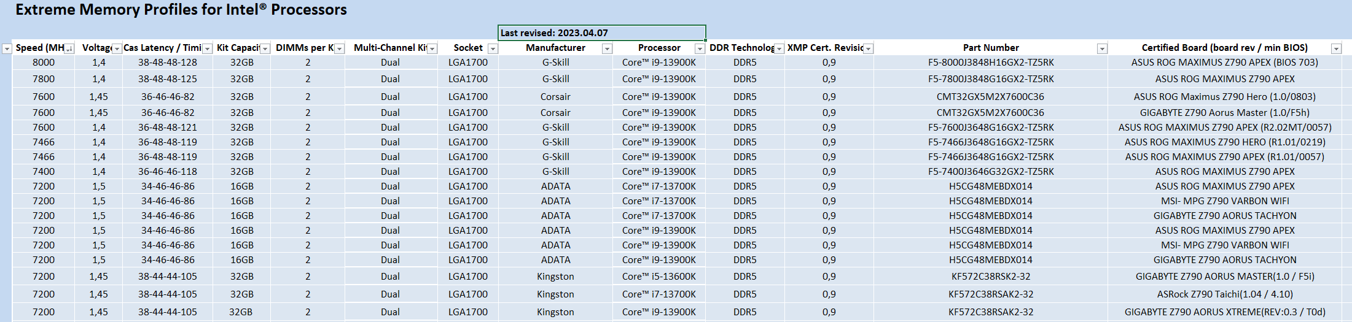Open the Part Number filter dropdown

click(1102, 48)
